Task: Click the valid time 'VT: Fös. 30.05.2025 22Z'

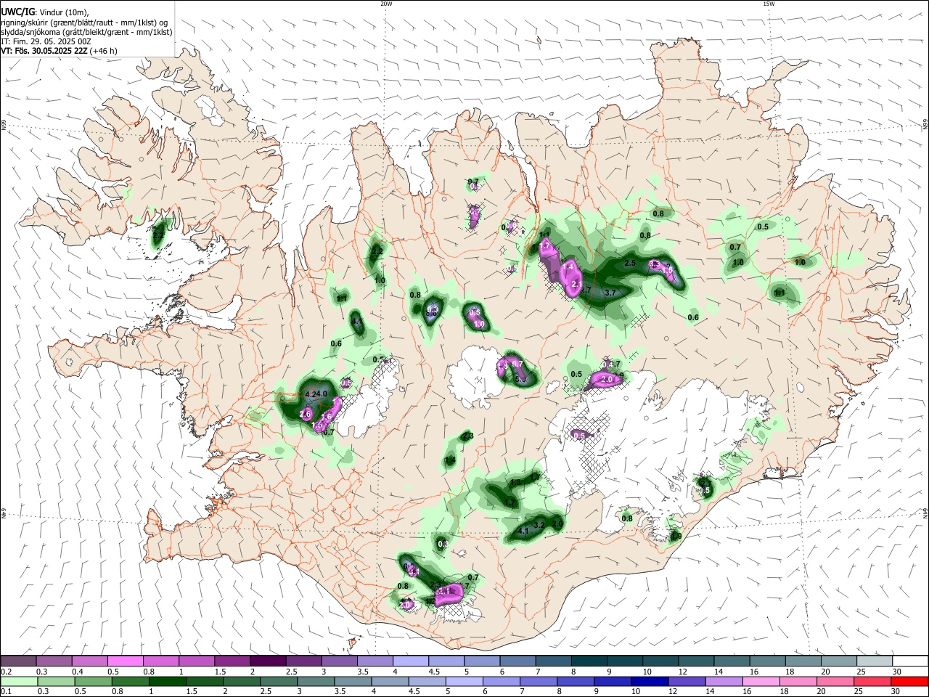Action: pos(44,51)
